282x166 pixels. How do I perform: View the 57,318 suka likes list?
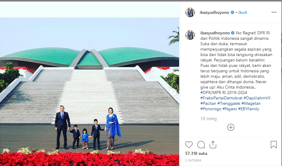pyautogui.click(x=196, y=153)
